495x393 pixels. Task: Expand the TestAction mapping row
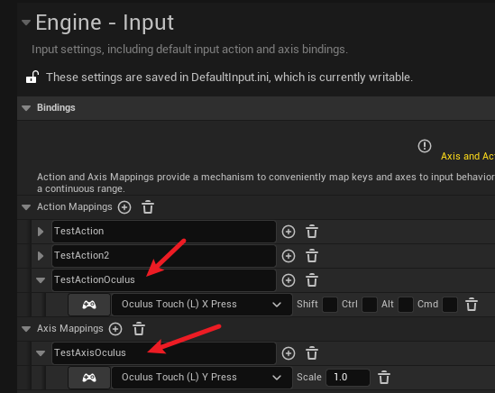coord(41,232)
